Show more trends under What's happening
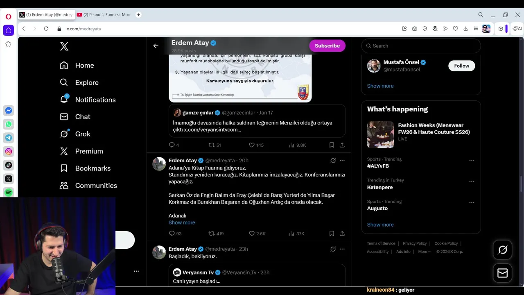 [380, 225]
